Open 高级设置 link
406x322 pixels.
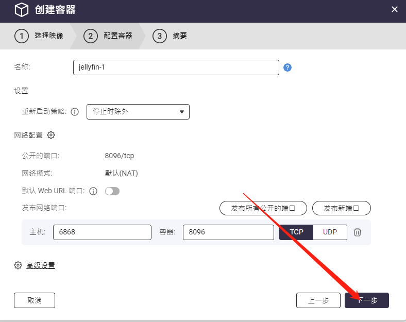click(x=41, y=265)
